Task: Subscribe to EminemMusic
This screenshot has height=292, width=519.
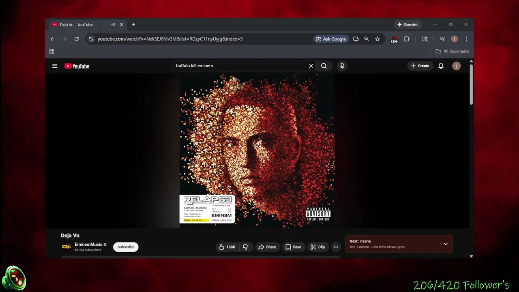Action: pos(126,247)
